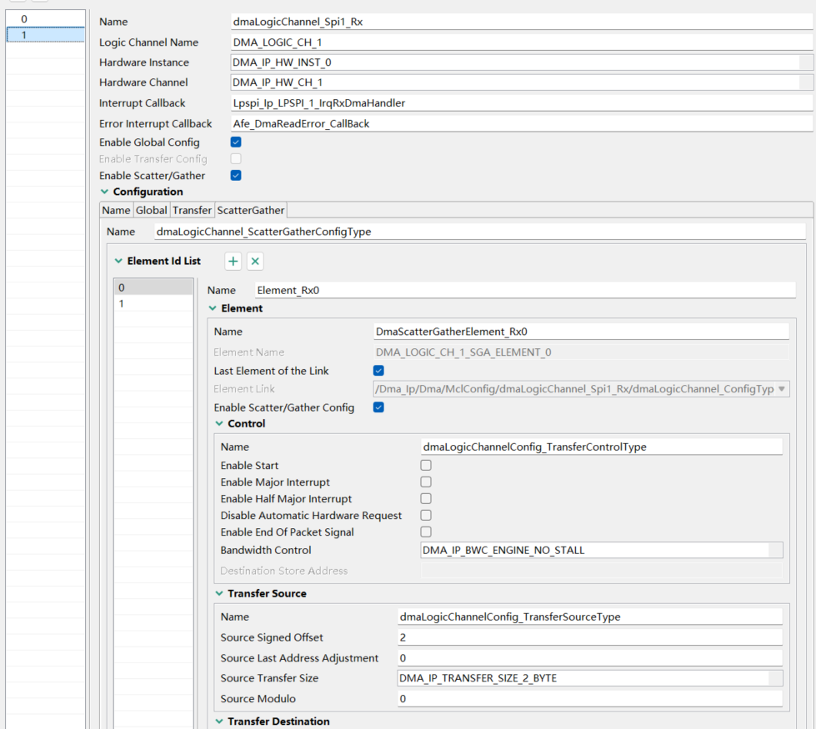Delete the selected element with the × icon
Viewport: 816px width, 729px height.
tap(255, 261)
